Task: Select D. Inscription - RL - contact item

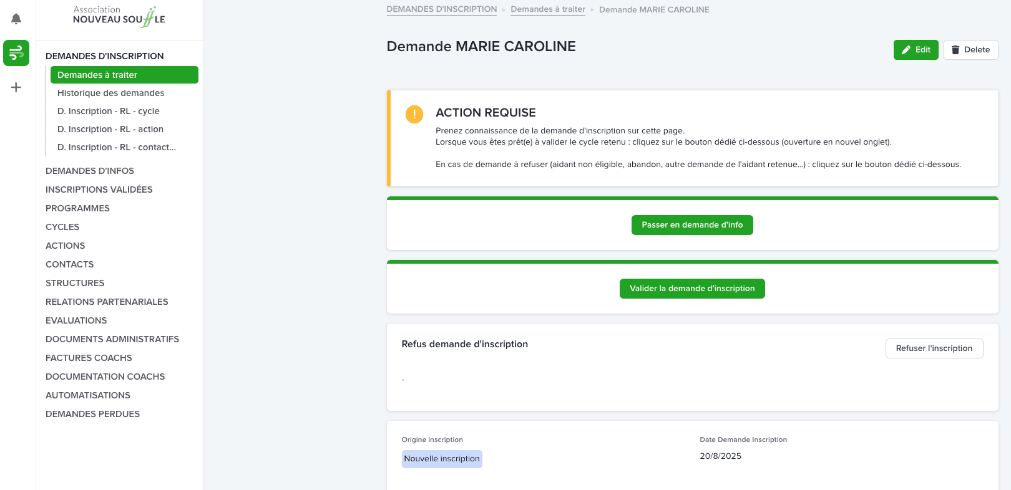Action: [117, 147]
